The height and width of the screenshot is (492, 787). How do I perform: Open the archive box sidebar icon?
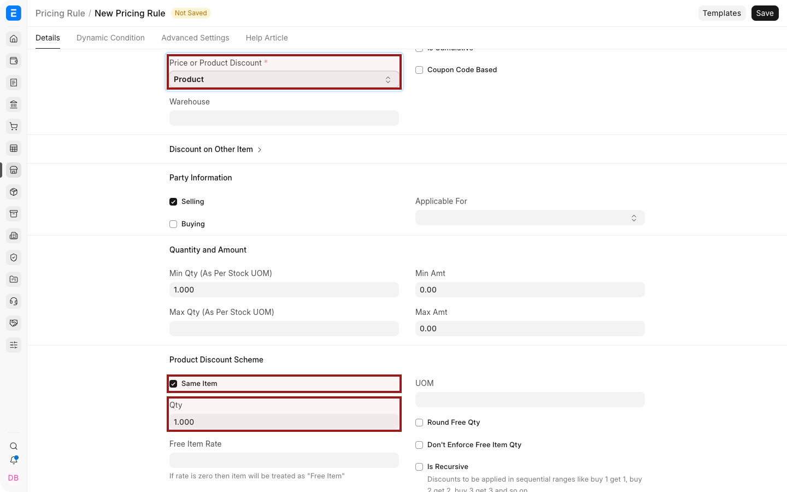14,214
